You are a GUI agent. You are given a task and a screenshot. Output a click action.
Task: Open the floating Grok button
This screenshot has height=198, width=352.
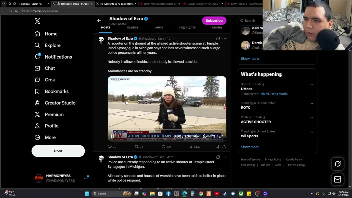338,164
